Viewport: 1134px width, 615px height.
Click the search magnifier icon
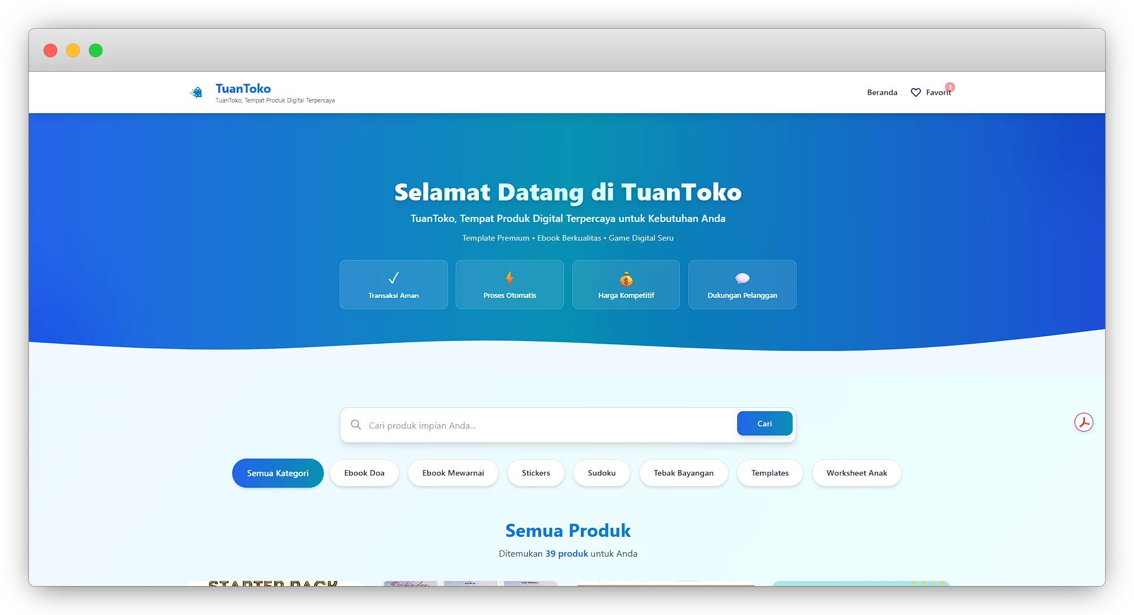pyautogui.click(x=356, y=424)
